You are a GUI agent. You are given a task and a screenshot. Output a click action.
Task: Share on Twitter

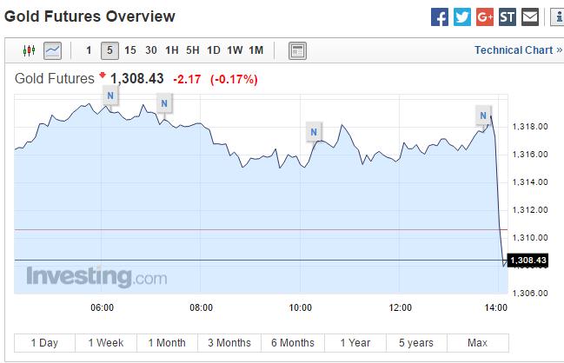(462, 16)
